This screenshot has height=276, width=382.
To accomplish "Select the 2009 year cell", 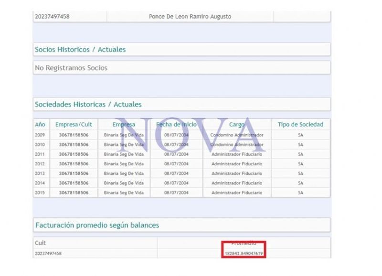I will 40,135.
